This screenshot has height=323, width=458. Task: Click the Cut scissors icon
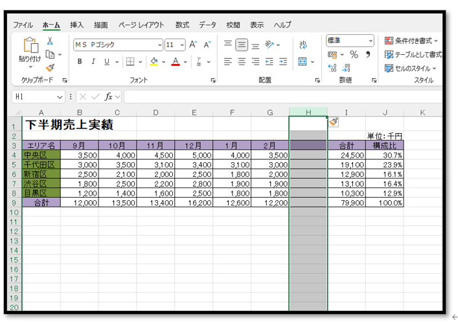click(50, 41)
